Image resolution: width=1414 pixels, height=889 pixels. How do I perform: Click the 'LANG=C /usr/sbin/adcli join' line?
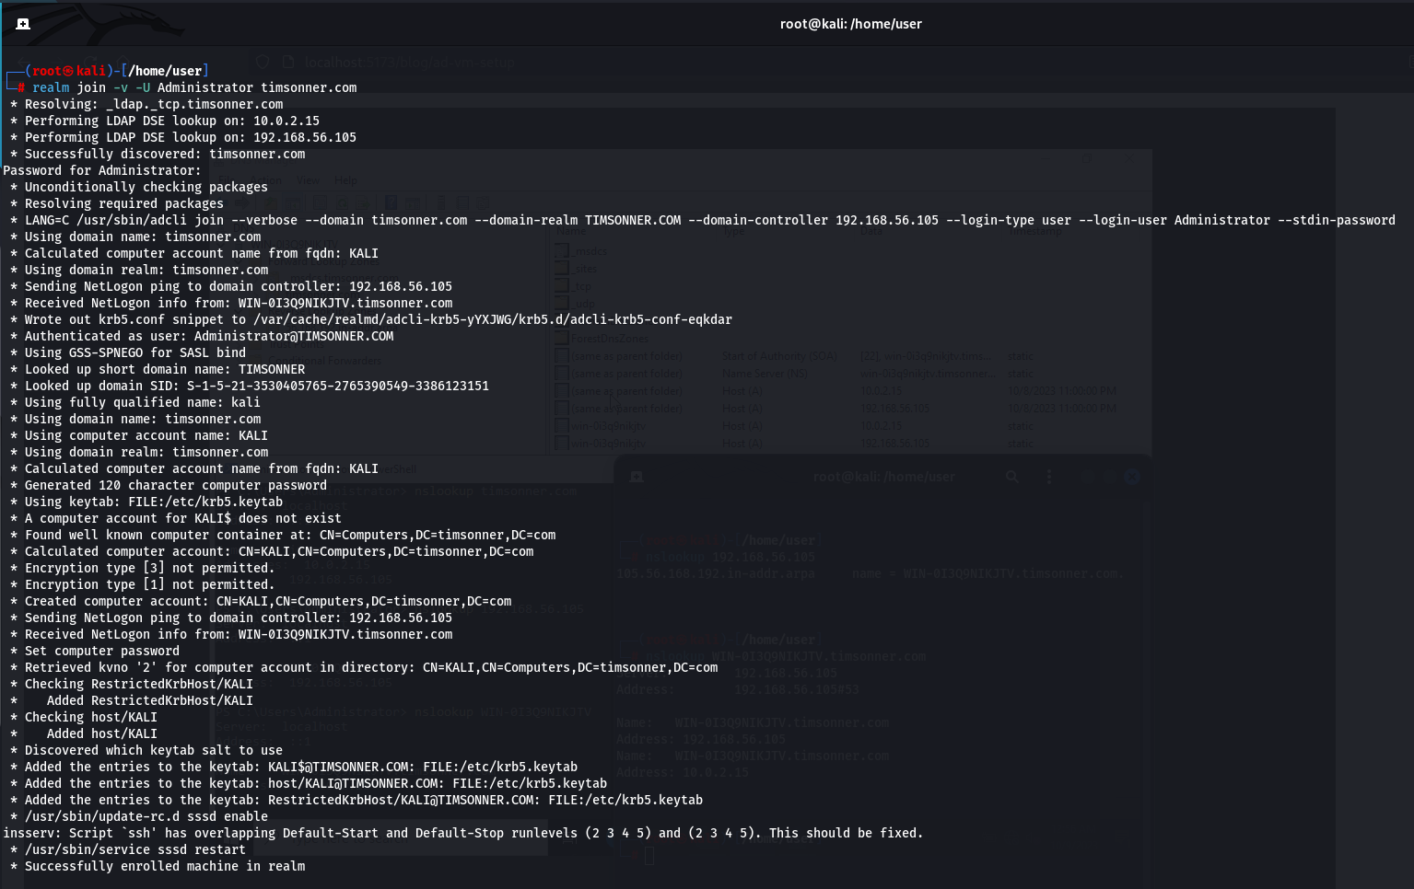pyautogui.click(x=703, y=220)
